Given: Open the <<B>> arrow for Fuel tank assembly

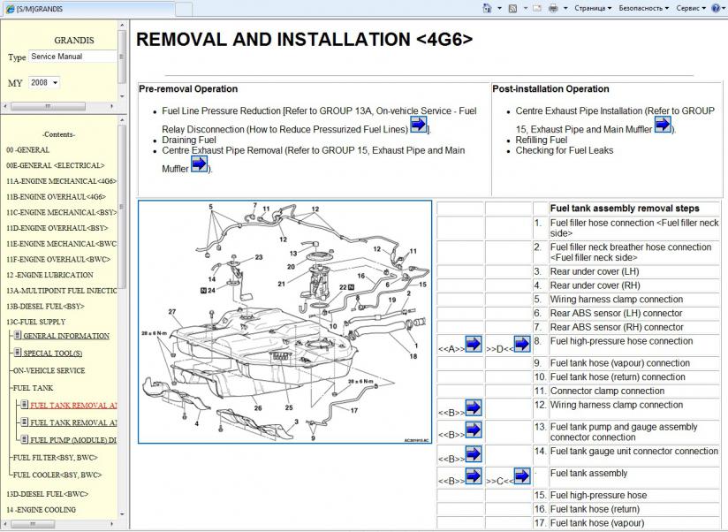Looking at the screenshot, I should pos(473,476).
